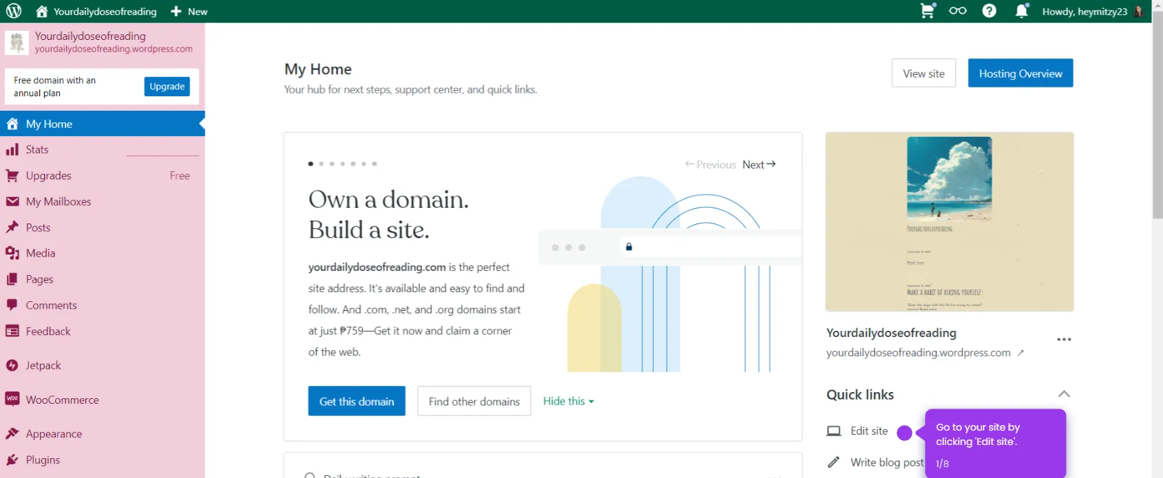
Task: Click the user avatar beside Howdy, heymitzy23
Action: [1138, 11]
